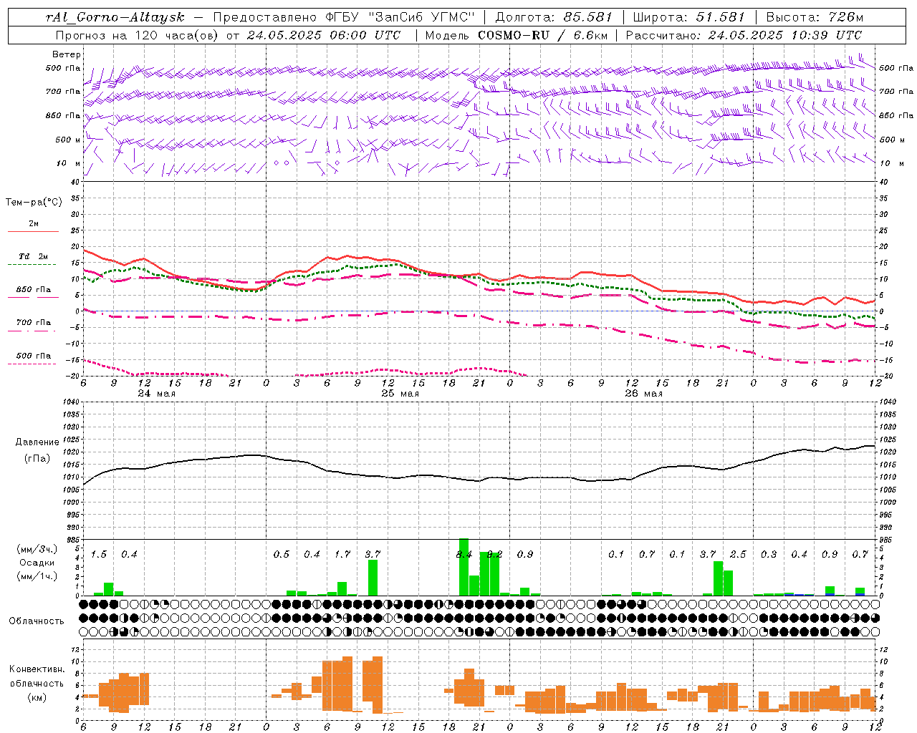The height and width of the screenshot is (733, 917).
Task: Click the 'Тем-ра(°C)' axis label
Action: (34, 203)
